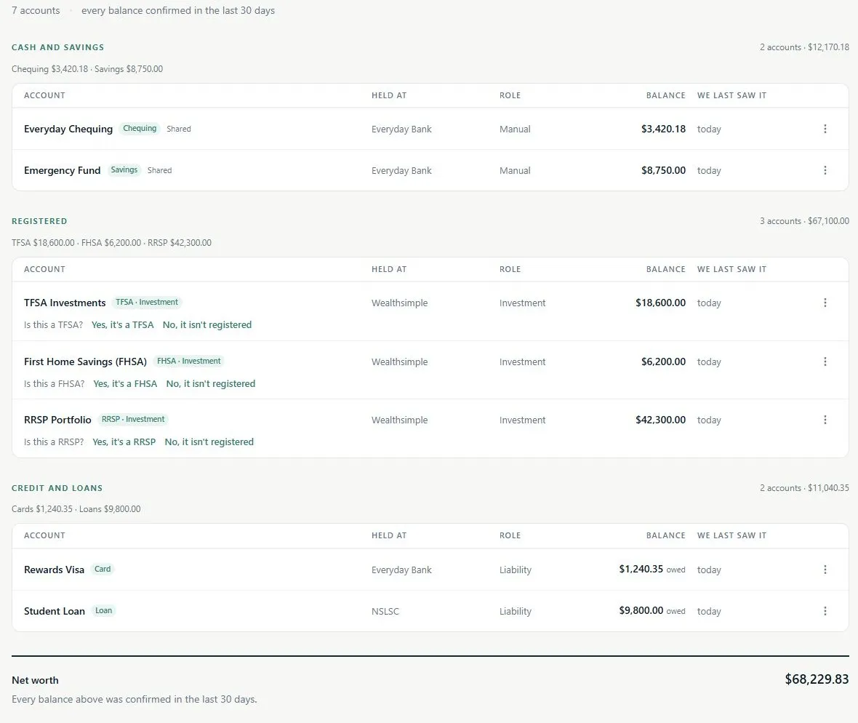Confirm "Yes, it's a RRSP"

pos(124,442)
